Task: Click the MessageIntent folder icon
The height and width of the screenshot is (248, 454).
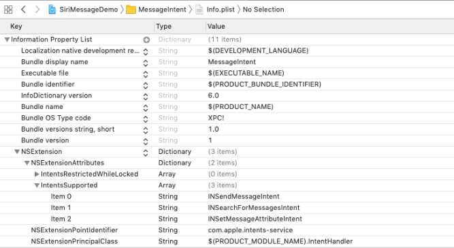Action: [x=131, y=10]
